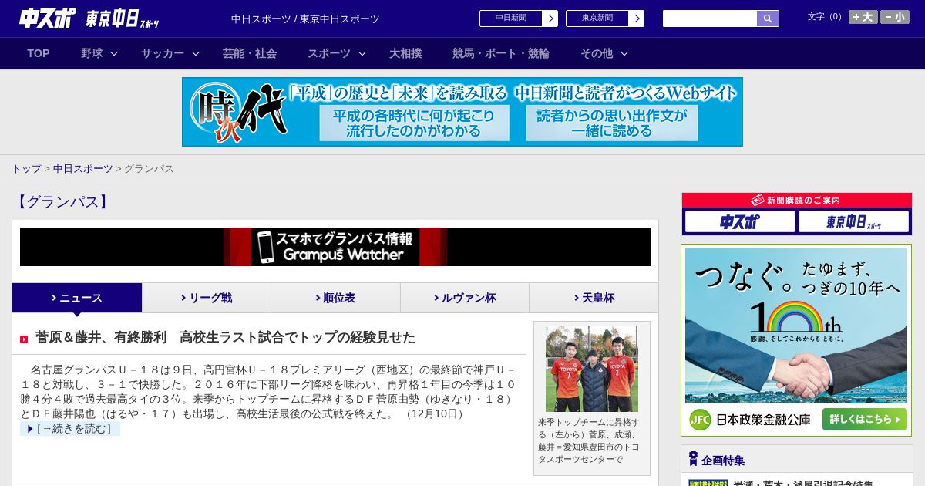
Task: Open headline 菅原＆藤井、有終勝利 article
Action: (x=225, y=337)
